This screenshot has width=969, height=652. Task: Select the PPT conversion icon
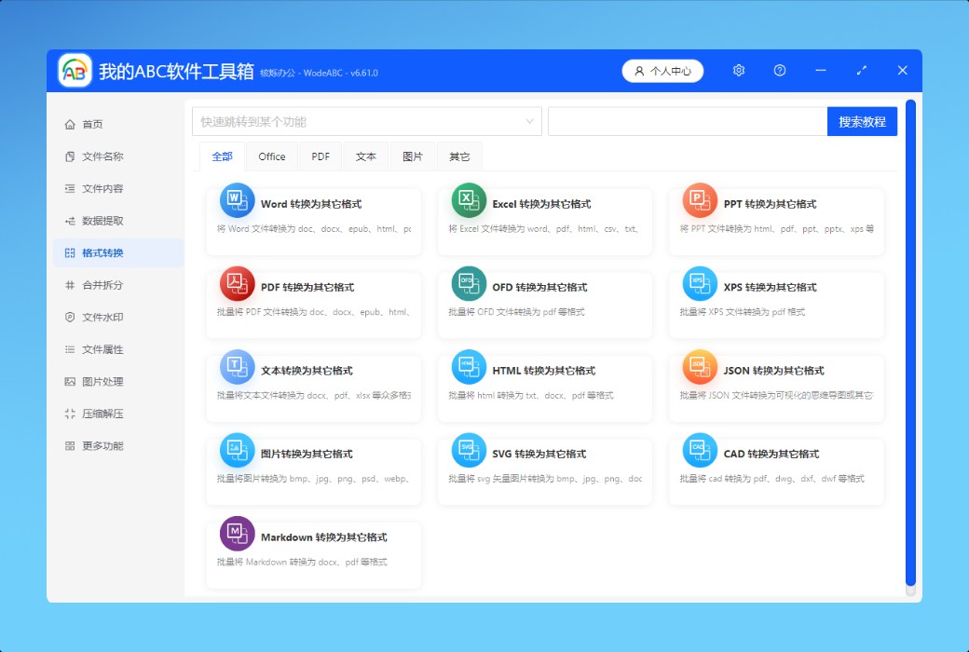[700, 200]
